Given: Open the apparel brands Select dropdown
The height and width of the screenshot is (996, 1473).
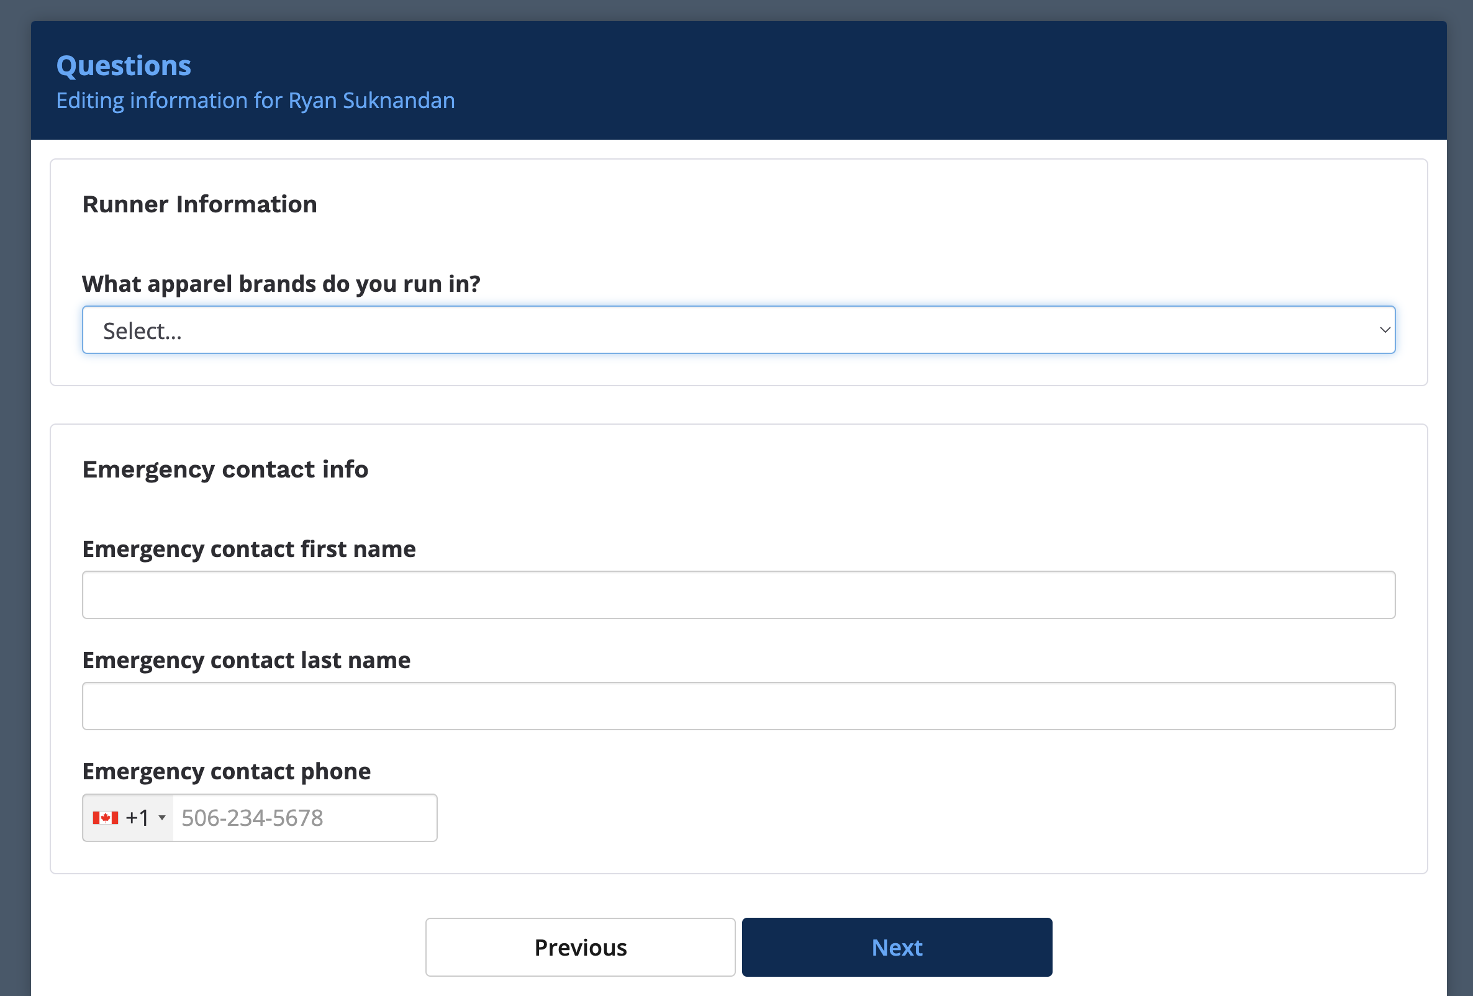Looking at the screenshot, I should pyautogui.click(x=738, y=330).
